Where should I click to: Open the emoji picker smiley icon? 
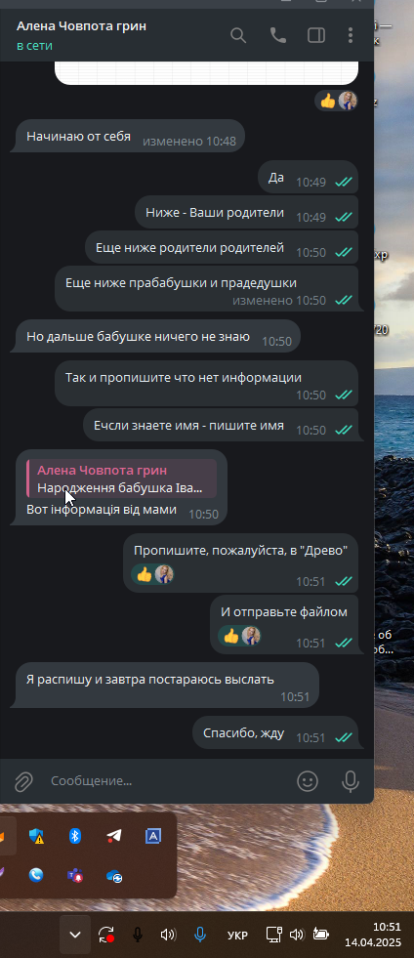click(308, 781)
